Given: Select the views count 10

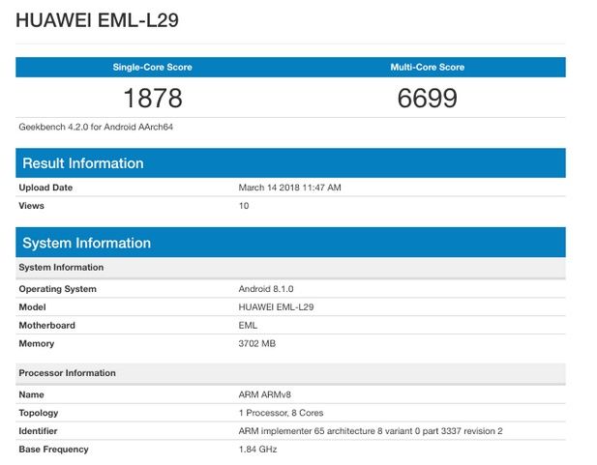Looking at the screenshot, I should pyautogui.click(x=244, y=206).
